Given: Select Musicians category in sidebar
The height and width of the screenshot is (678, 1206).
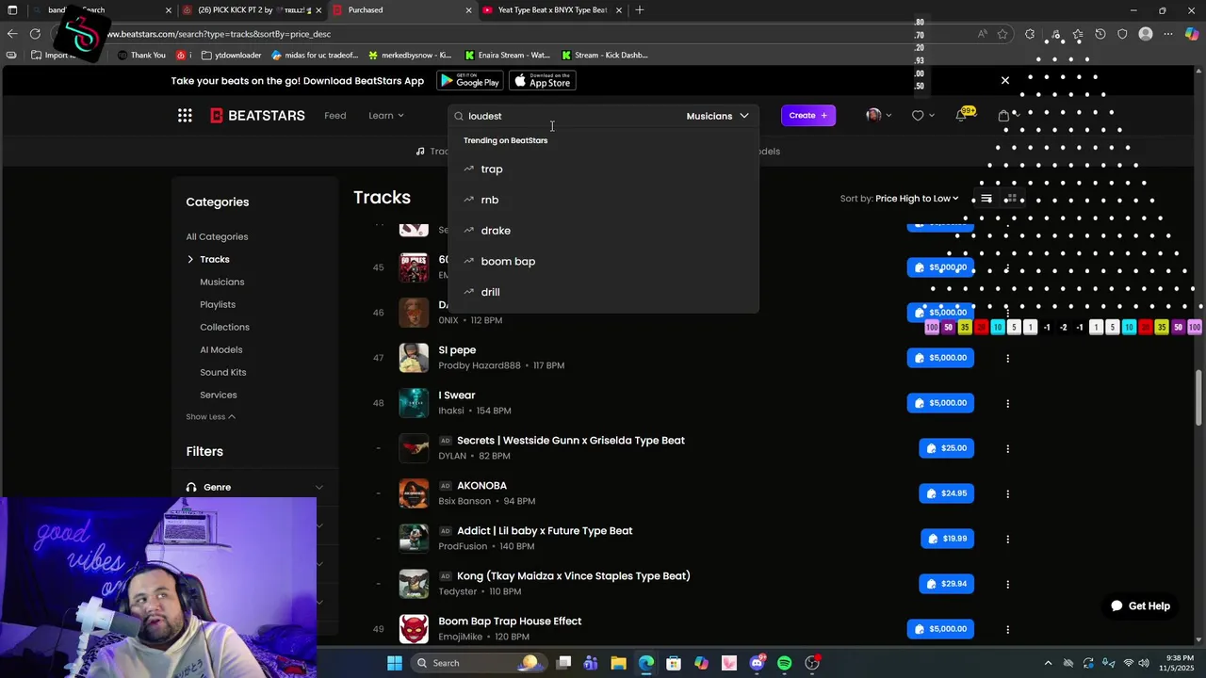Looking at the screenshot, I should click(221, 282).
